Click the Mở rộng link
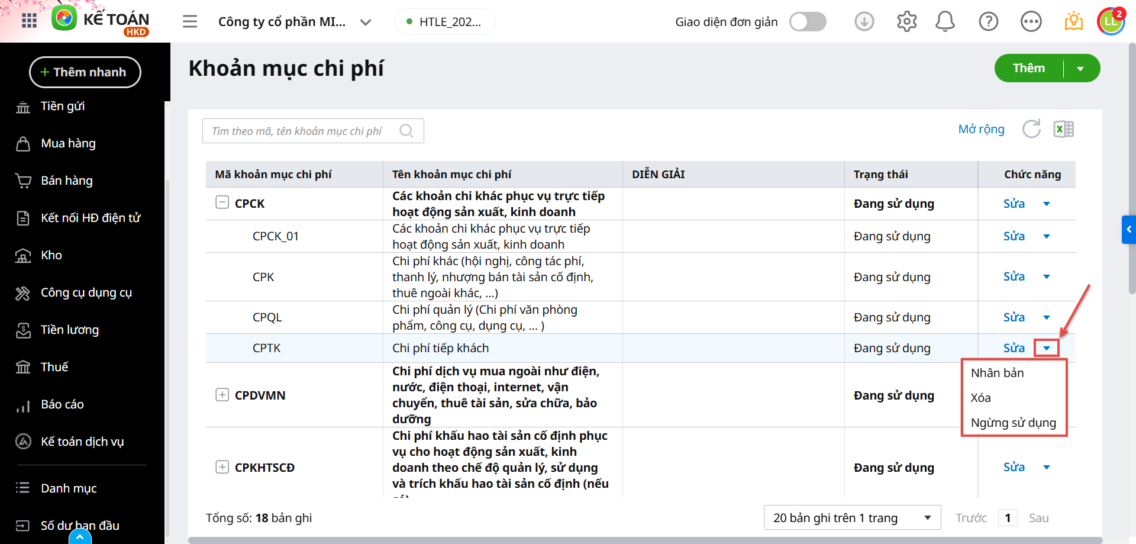The image size is (1136, 544). (981, 129)
